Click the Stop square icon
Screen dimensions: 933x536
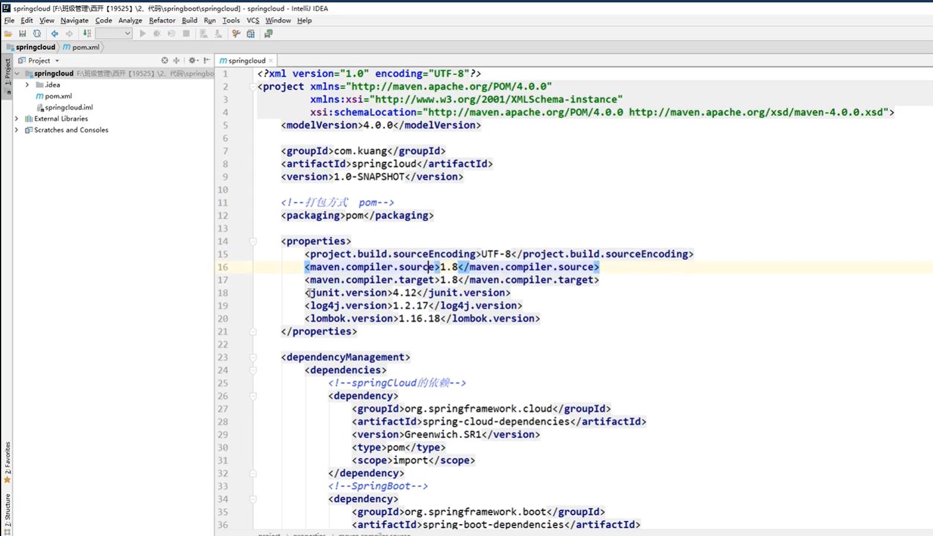(x=186, y=34)
